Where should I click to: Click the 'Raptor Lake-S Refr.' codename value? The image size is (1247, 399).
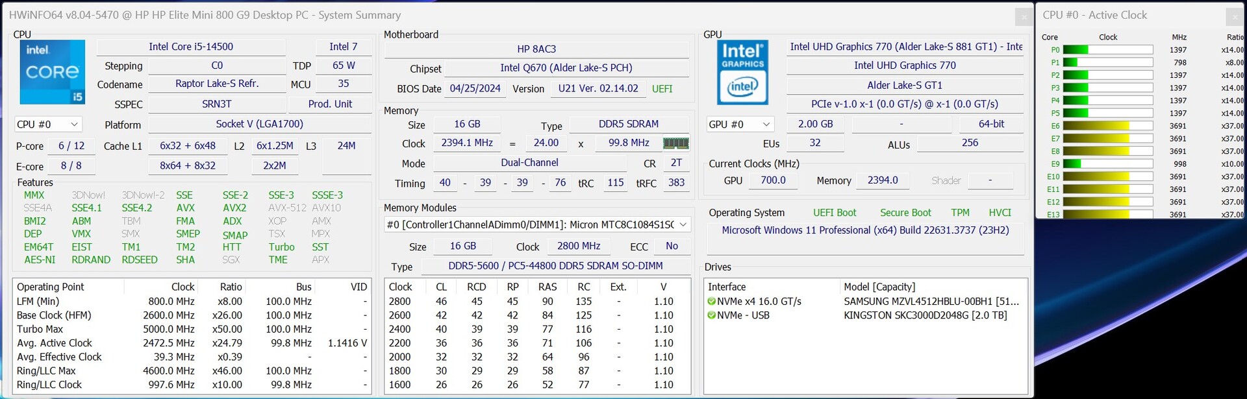[217, 84]
